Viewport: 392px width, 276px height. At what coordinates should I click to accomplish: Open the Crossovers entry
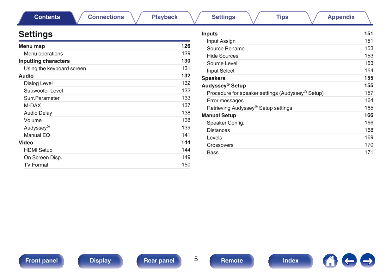click(220, 145)
